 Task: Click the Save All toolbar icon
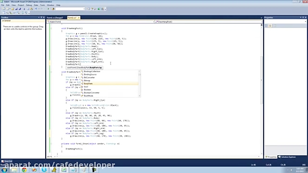click(20, 9)
